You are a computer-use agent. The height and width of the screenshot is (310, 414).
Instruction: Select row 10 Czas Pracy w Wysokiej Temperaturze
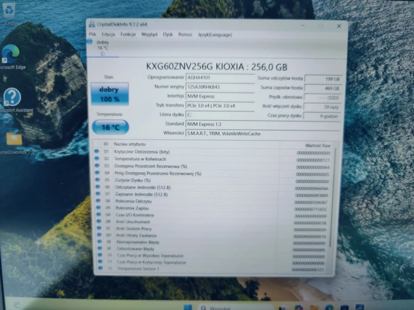pyautogui.click(x=213, y=255)
